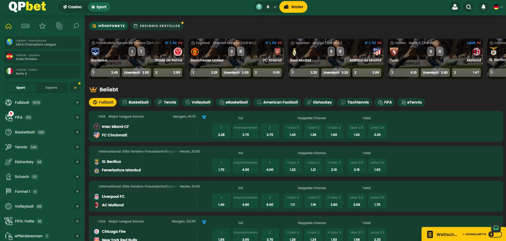Filter popular by Volleyball chip
The width and height of the screenshot is (506, 241).
click(x=198, y=102)
